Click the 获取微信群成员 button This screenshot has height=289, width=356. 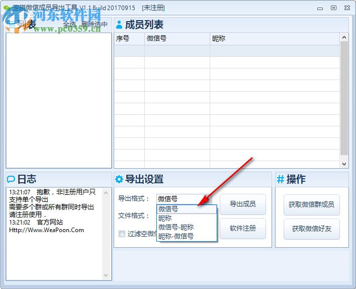click(x=312, y=204)
